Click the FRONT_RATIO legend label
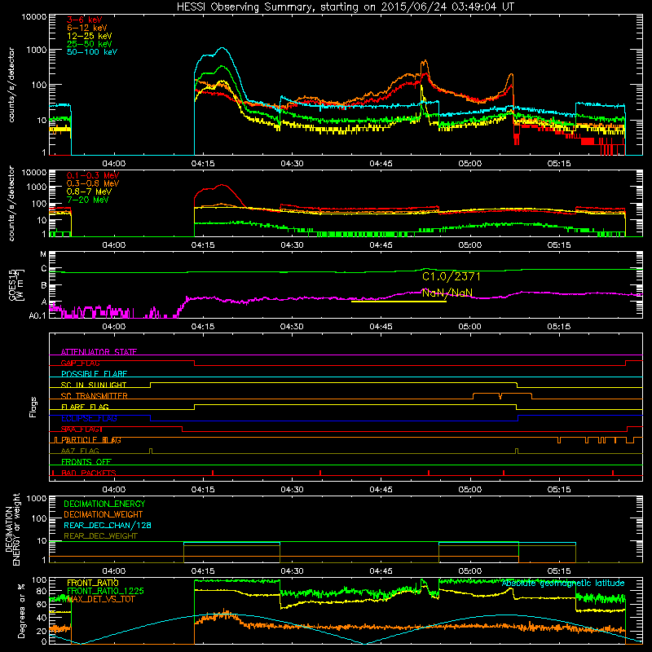The image size is (652, 652). [x=93, y=583]
